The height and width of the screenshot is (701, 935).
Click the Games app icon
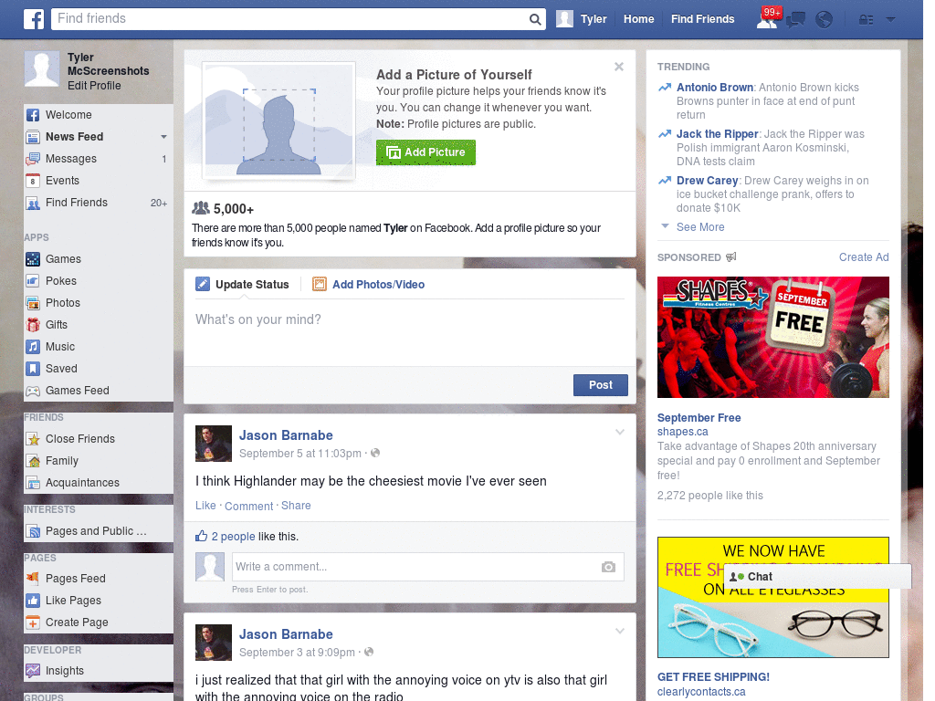point(33,259)
